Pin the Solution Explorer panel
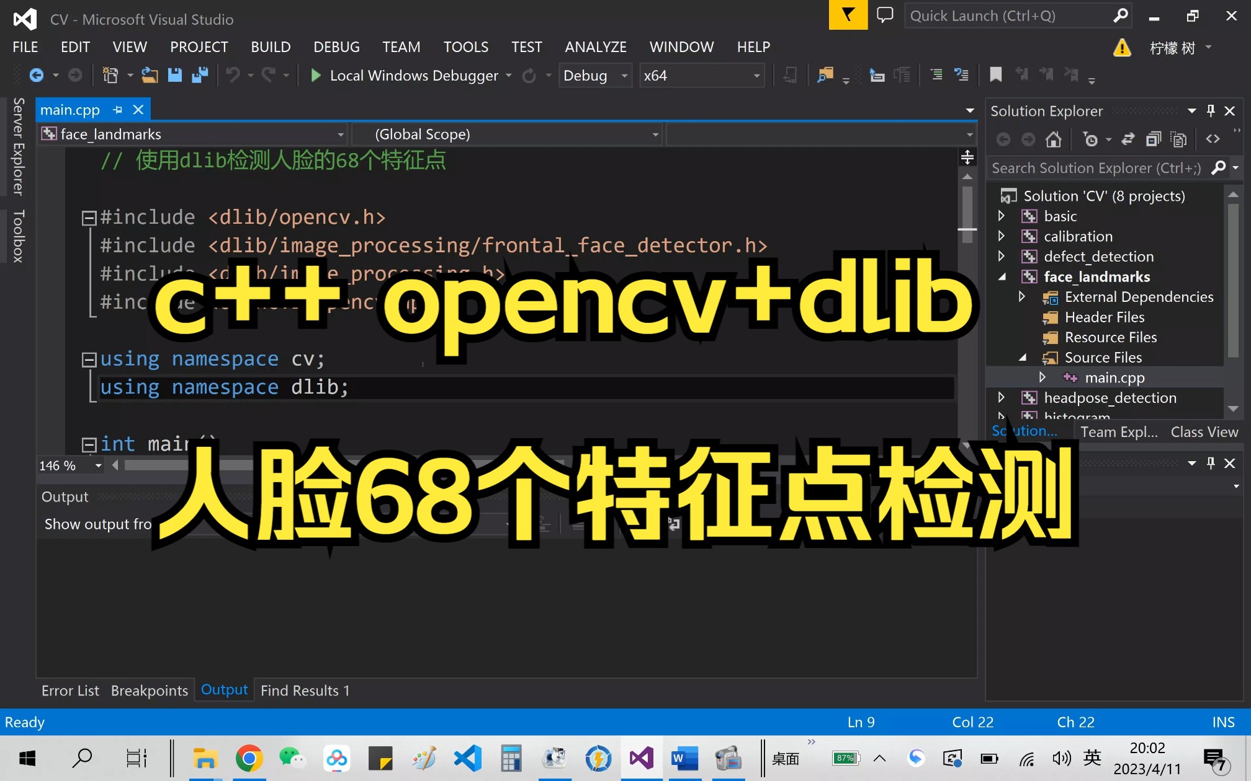1251x781 pixels. pos(1209,110)
